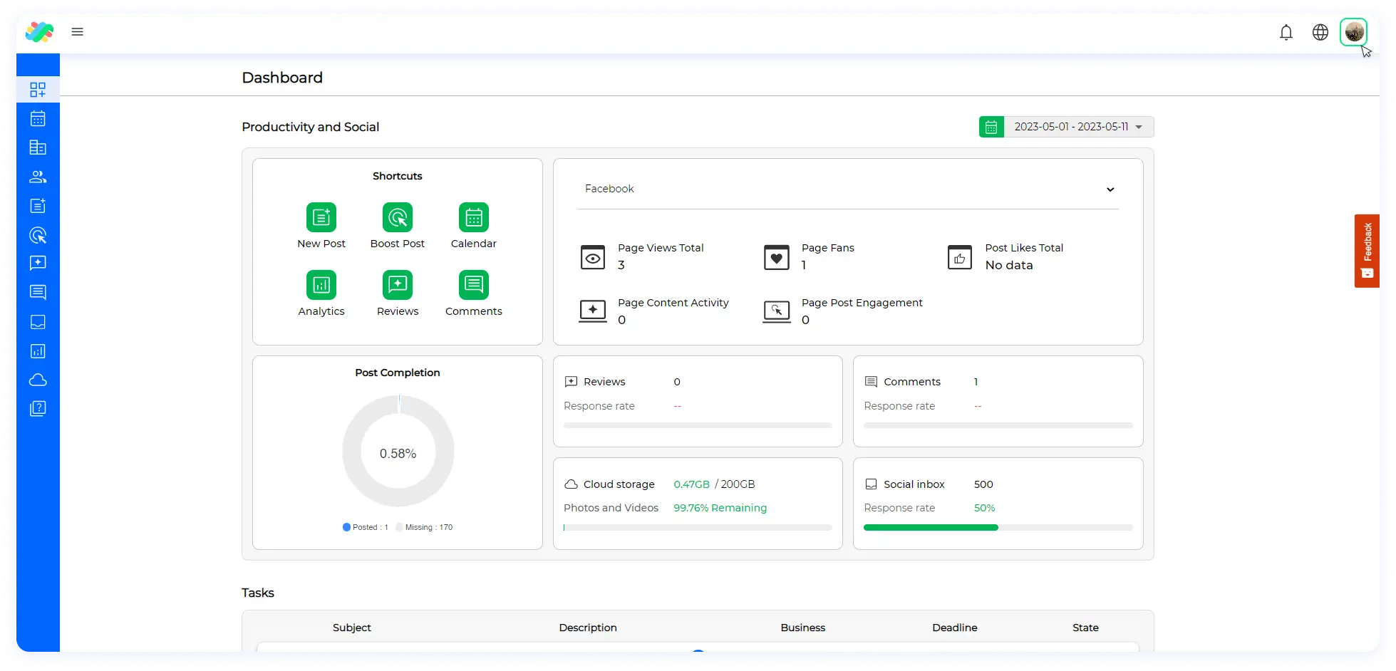Open the date range picker dropdown

[1078, 128]
